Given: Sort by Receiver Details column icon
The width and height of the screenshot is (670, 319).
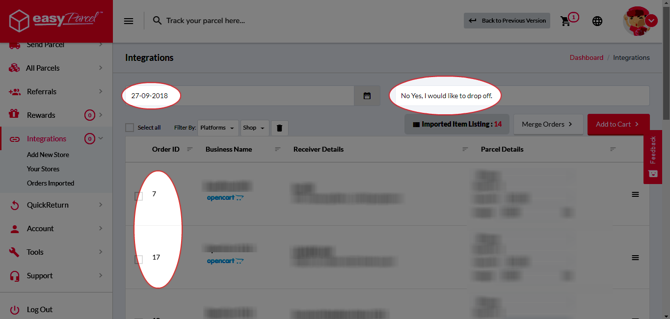Looking at the screenshot, I should 465,149.
